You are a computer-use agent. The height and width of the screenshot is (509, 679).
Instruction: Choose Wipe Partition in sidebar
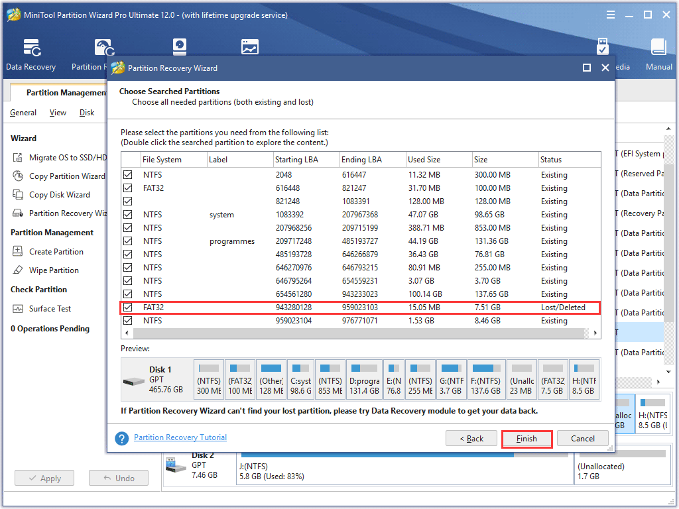click(x=54, y=270)
